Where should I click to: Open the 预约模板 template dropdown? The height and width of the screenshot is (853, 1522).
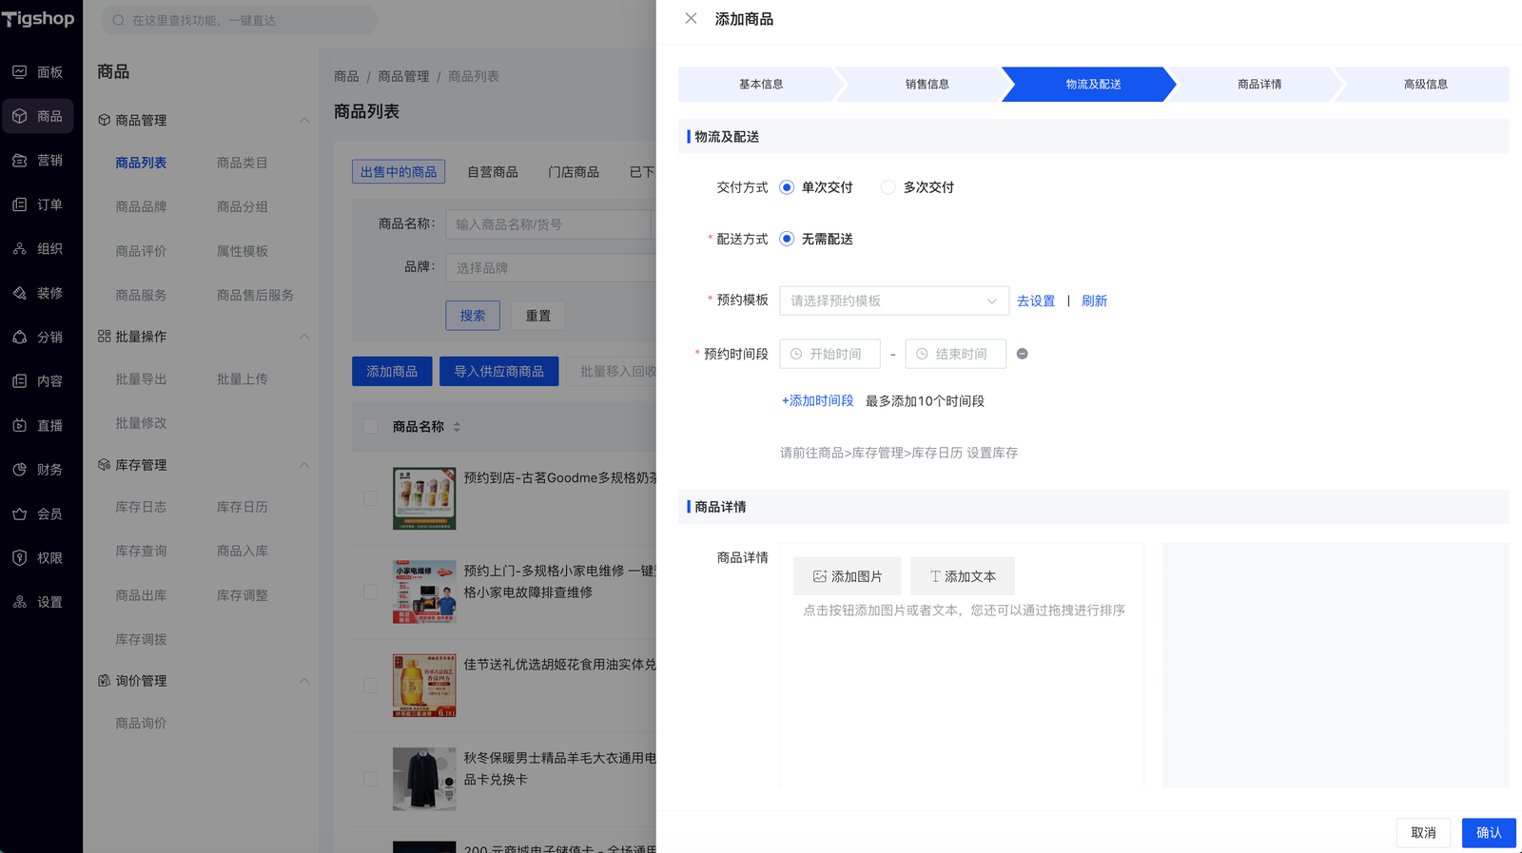(x=893, y=300)
